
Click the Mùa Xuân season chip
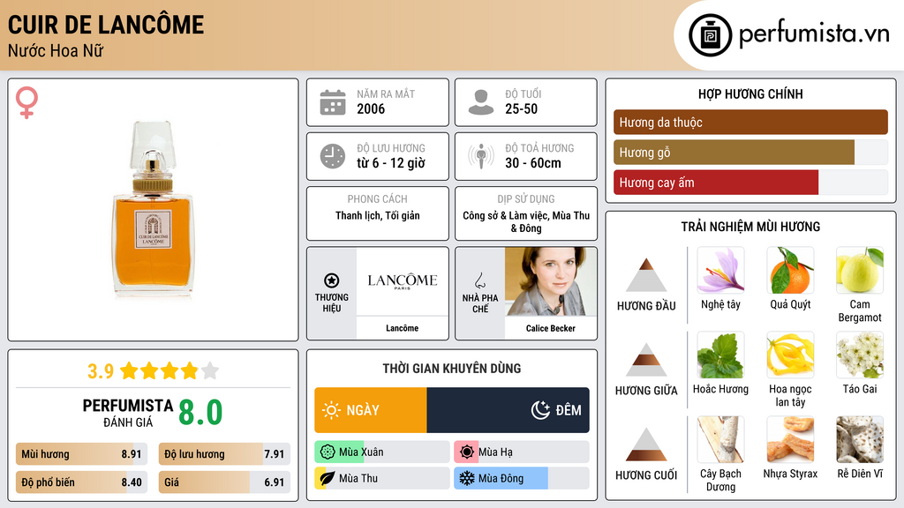pyautogui.click(x=381, y=452)
